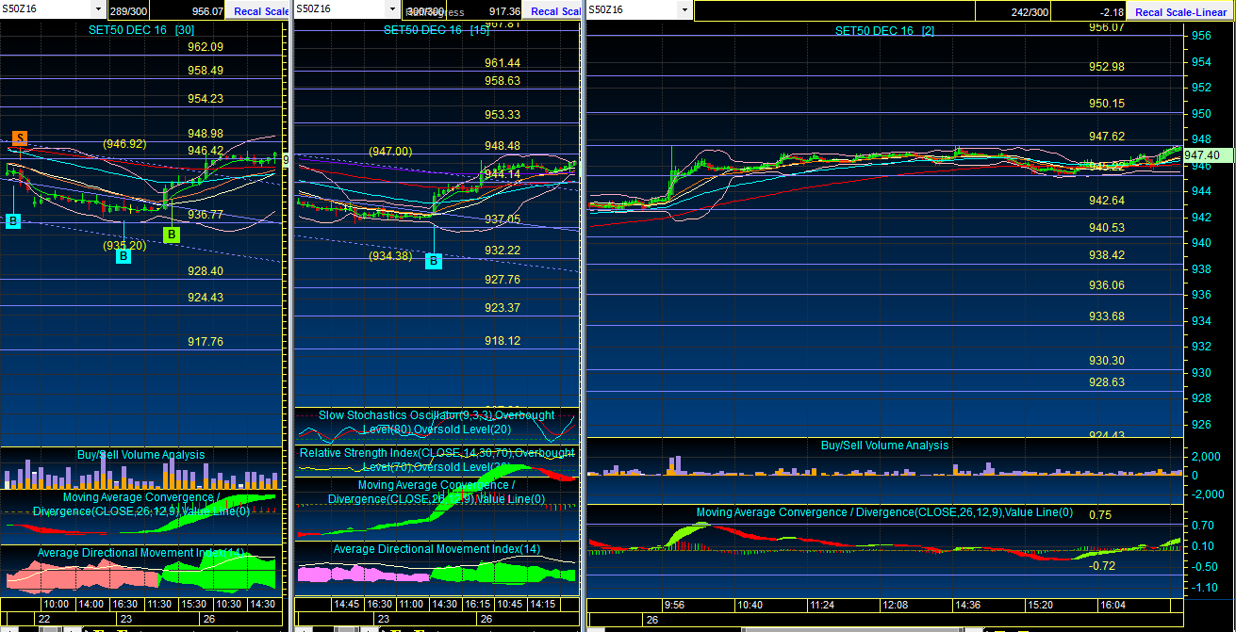This screenshot has width=1236, height=632.
Task: Select Buy/Sell Volume Analysis title in 30-minute chart
Action: [x=140, y=455]
